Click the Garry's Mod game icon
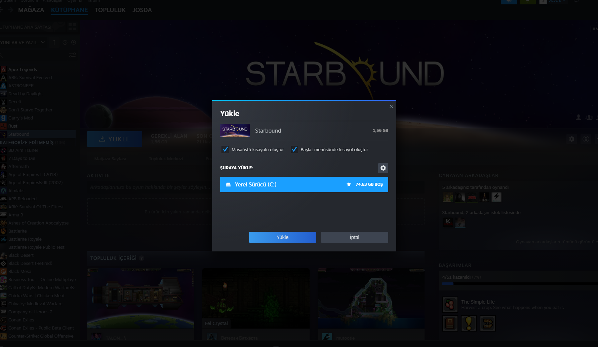Image resolution: width=598 pixels, height=347 pixels. [3, 118]
